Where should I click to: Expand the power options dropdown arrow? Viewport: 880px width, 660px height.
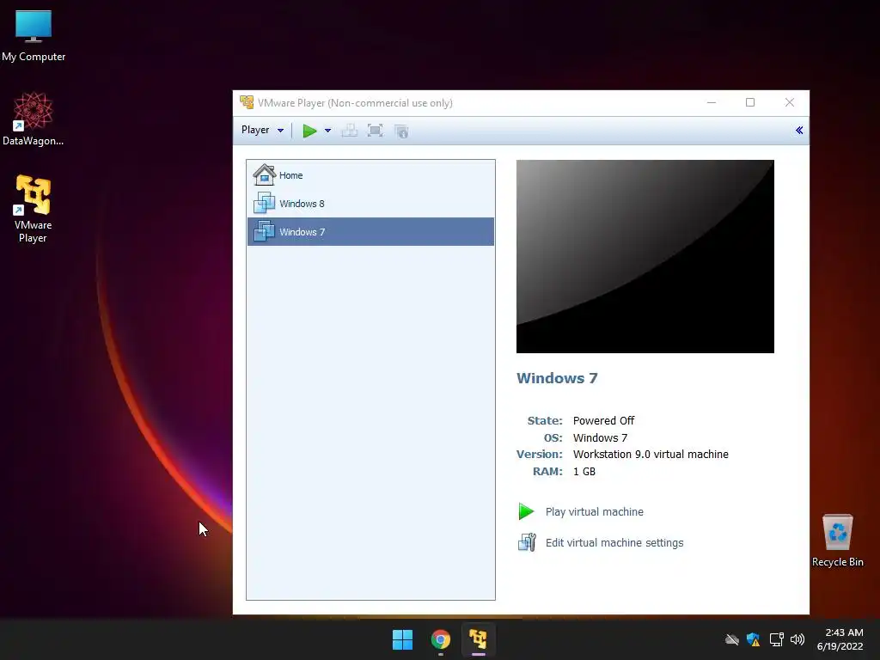pyautogui.click(x=327, y=131)
